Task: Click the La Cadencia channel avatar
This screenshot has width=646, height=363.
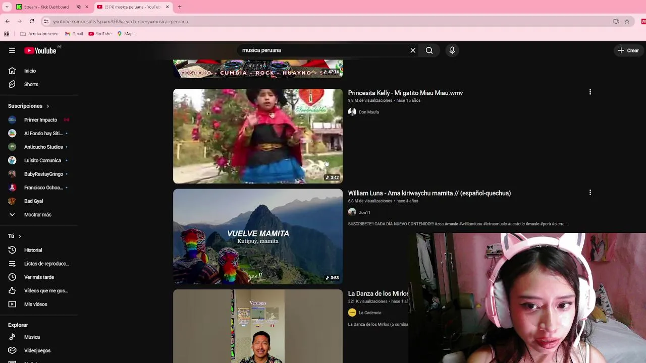Action: point(352,313)
